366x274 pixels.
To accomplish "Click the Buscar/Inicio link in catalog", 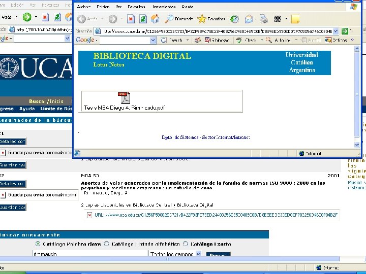I will (x=46, y=101).
